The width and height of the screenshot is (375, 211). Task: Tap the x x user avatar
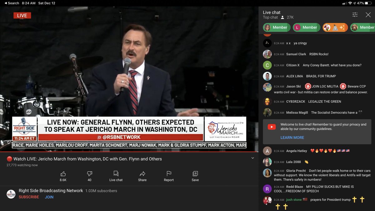tap(267, 43)
